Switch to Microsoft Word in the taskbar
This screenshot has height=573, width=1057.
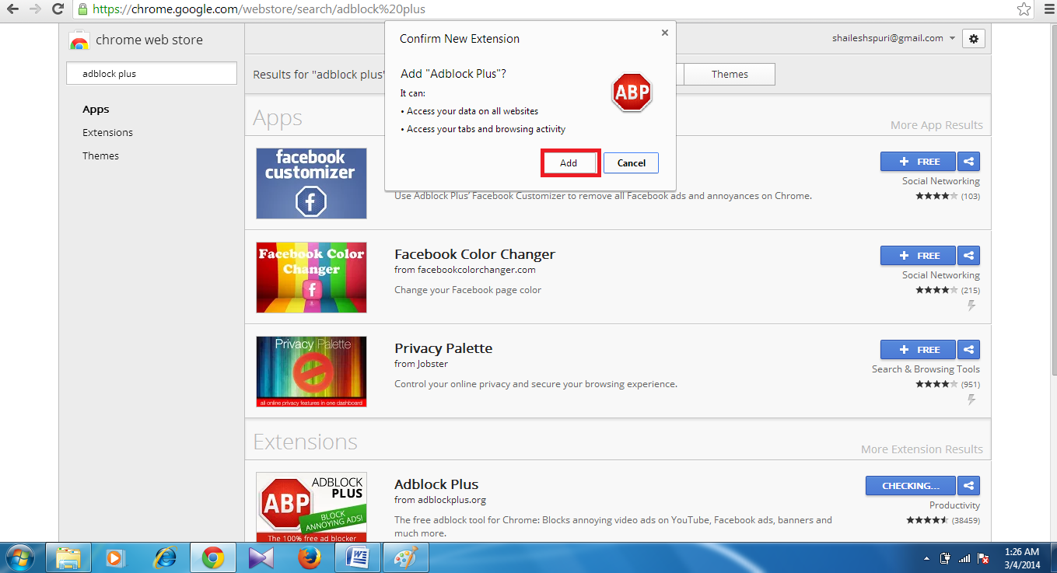tap(358, 557)
